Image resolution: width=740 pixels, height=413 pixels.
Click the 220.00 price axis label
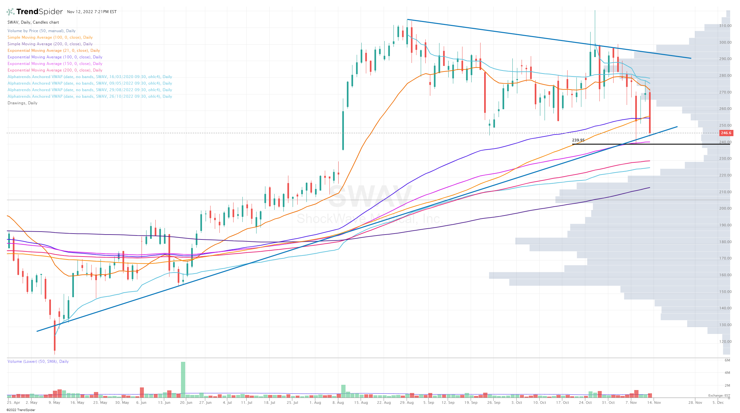tap(725, 175)
